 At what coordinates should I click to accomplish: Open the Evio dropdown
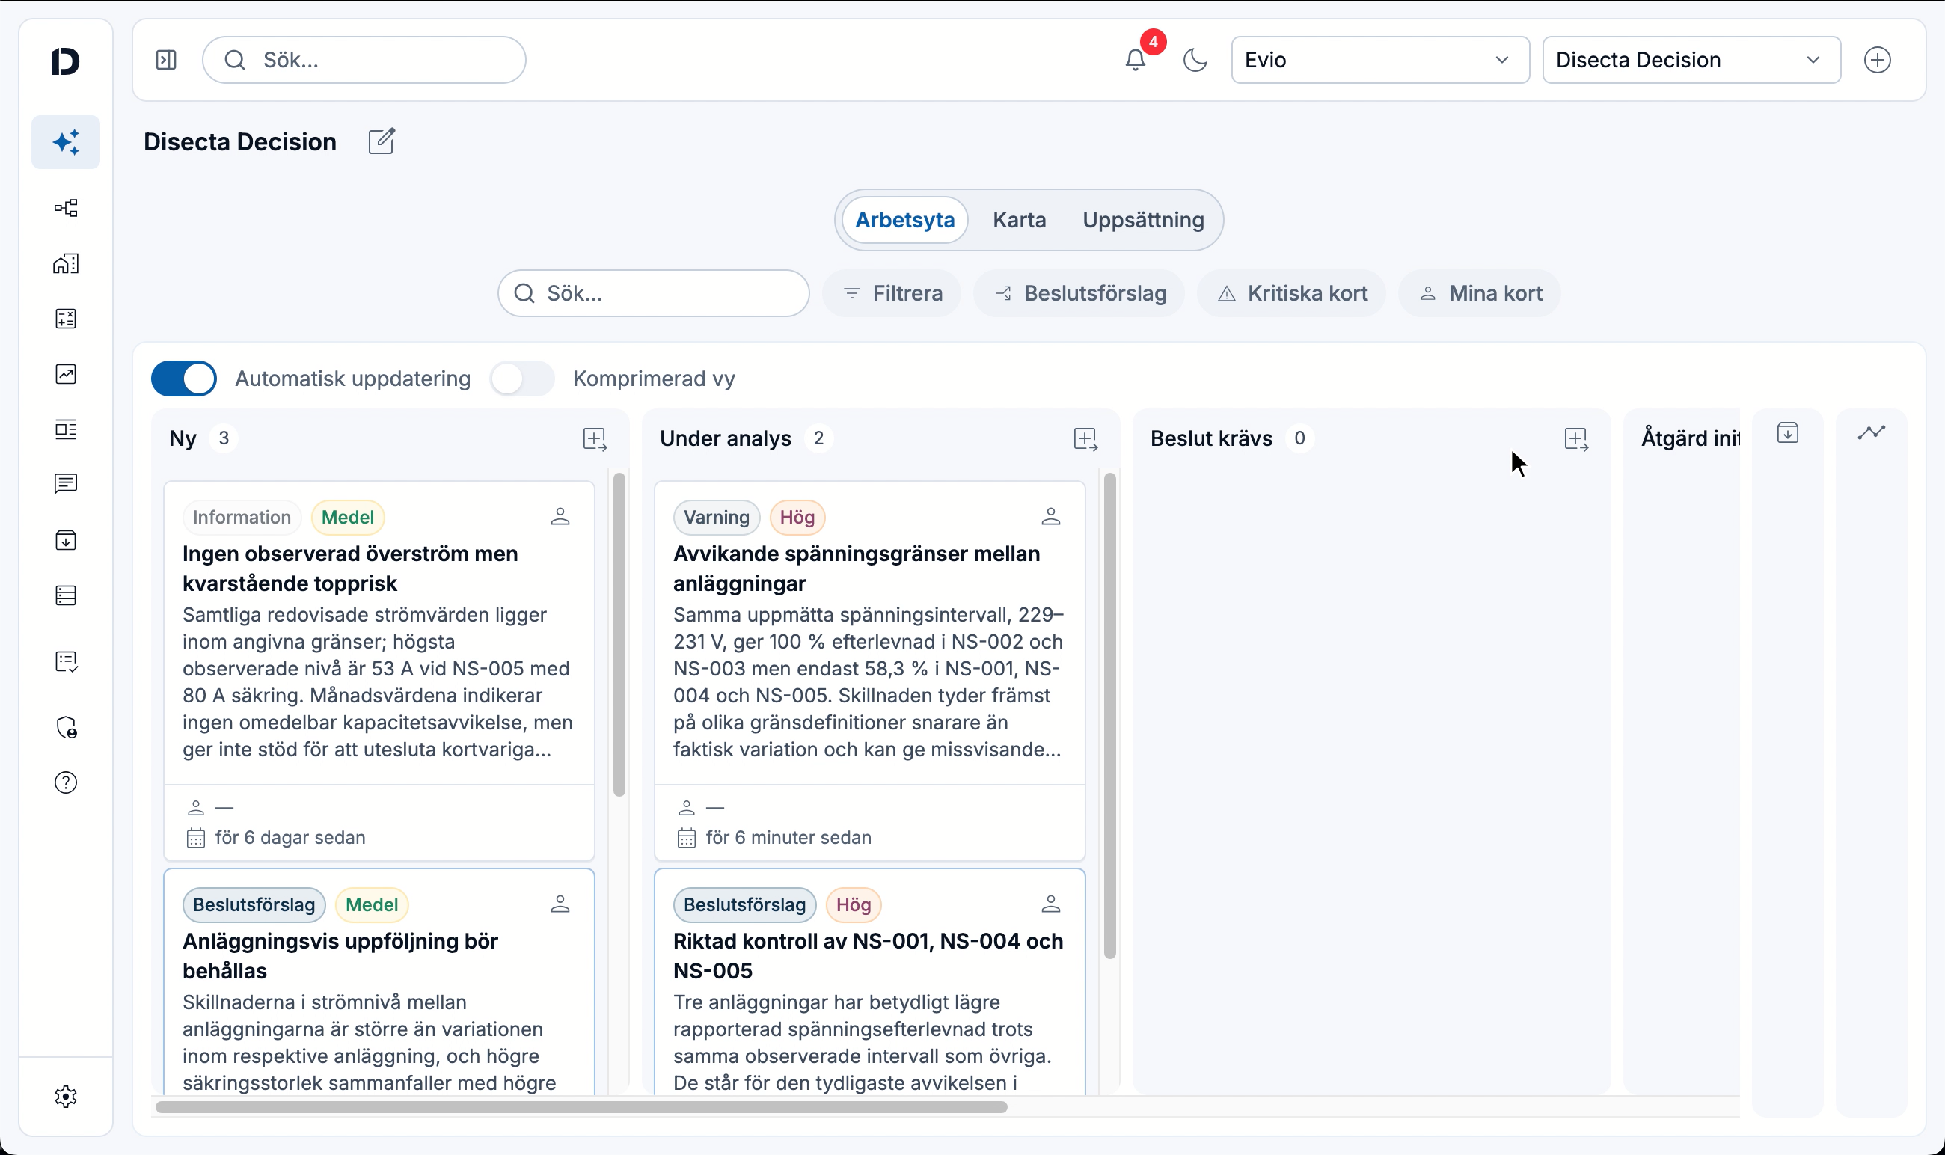click(1380, 60)
